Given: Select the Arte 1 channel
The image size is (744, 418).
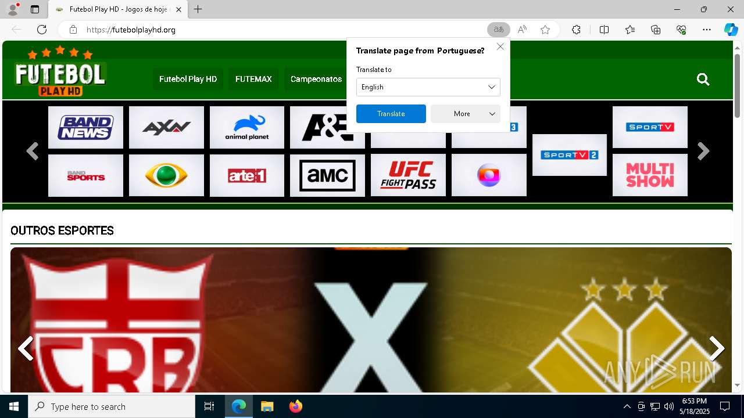Looking at the screenshot, I should [x=247, y=175].
